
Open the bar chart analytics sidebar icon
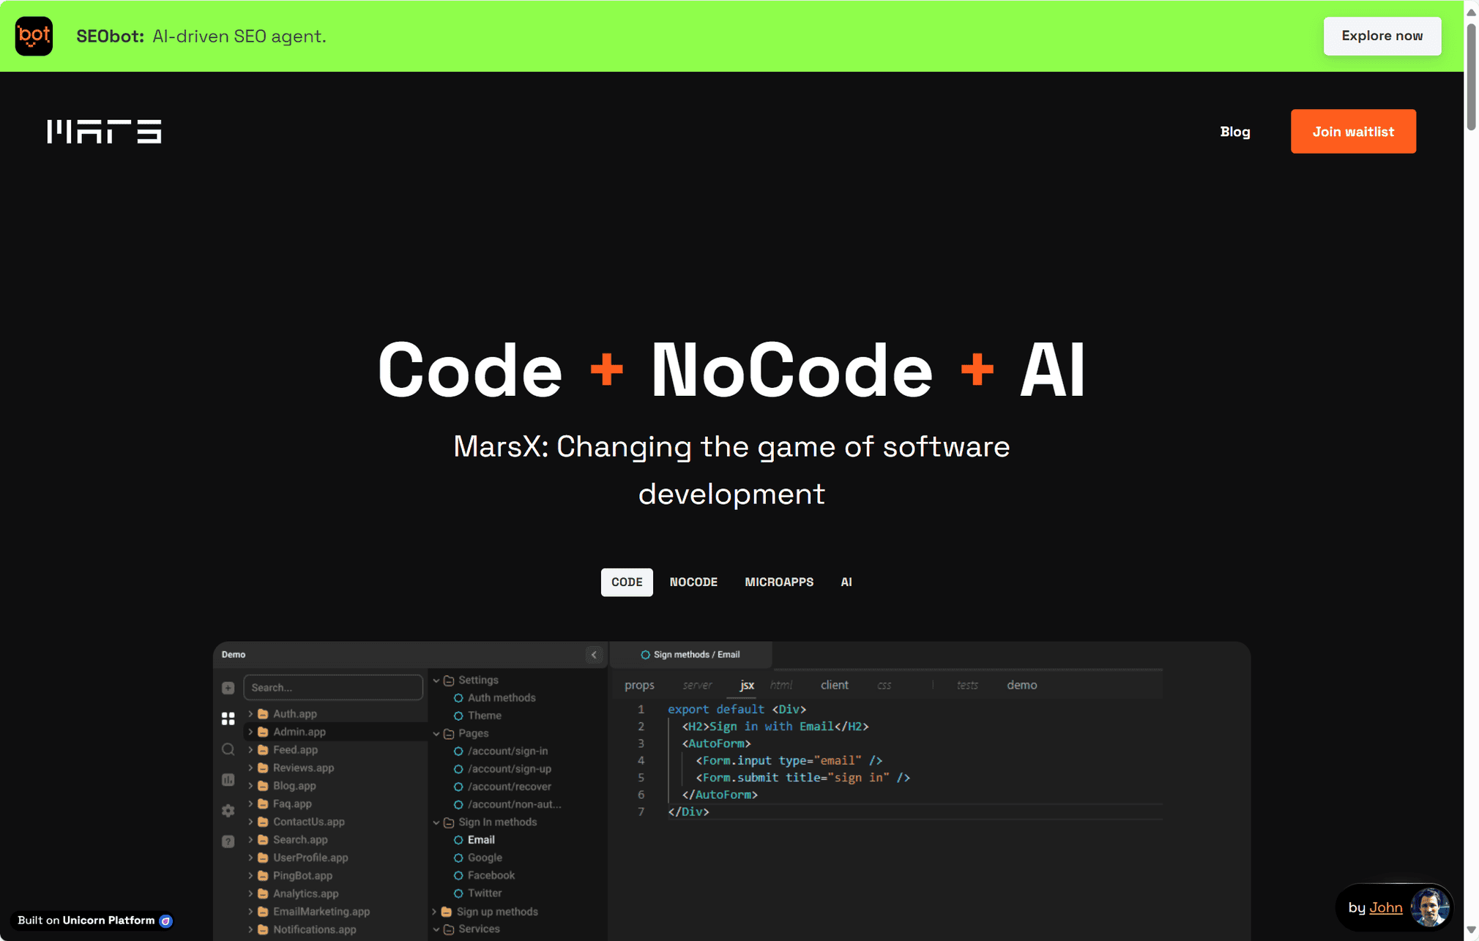(x=228, y=780)
